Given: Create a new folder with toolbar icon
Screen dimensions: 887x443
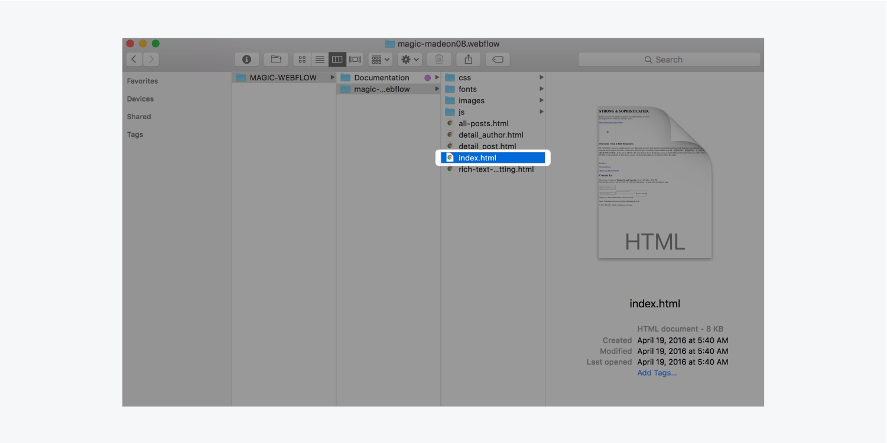Looking at the screenshot, I should (x=275, y=60).
